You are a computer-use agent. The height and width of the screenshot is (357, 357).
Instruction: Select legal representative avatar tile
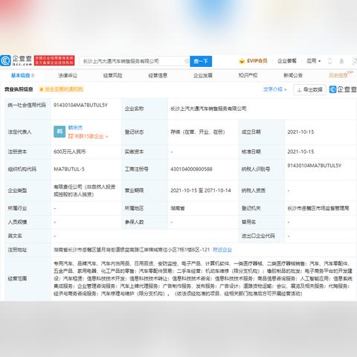(x=59, y=132)
